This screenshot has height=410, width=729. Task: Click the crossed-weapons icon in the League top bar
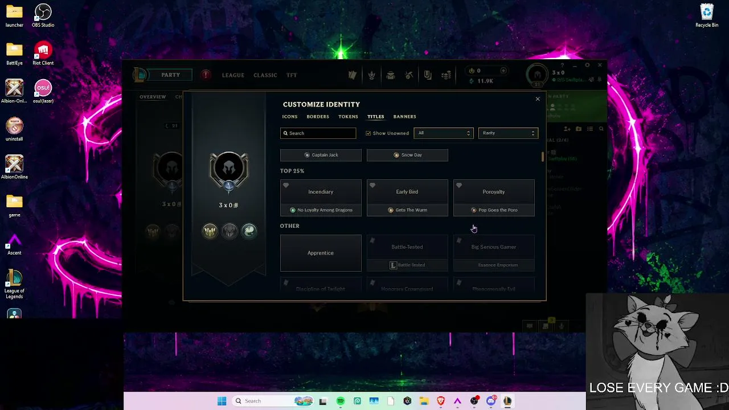[409, 75]
